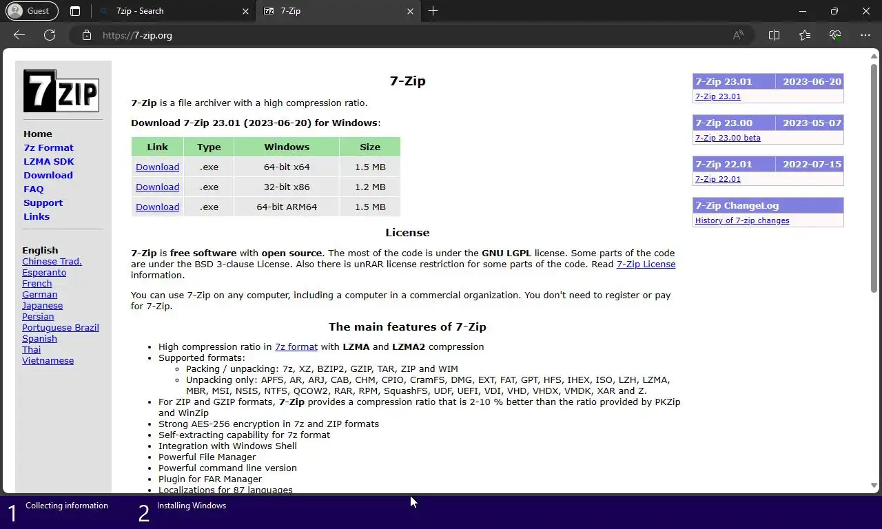The width and height of the screenshot is (882, 529).
Task: Switch language to French
Action: [37, 284]
